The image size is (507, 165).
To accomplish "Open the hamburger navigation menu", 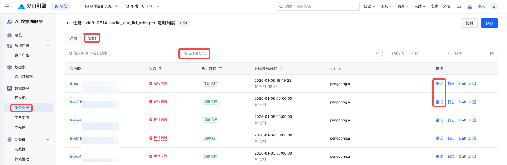I will 7,6.
